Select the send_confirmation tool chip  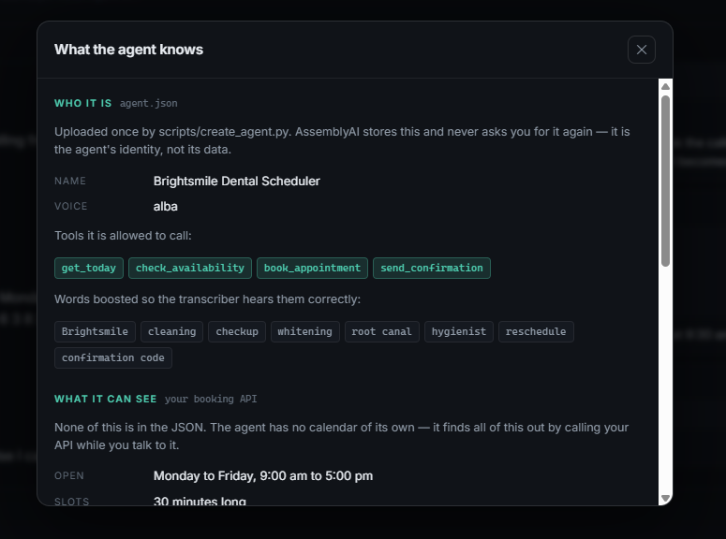coord(432,268)
